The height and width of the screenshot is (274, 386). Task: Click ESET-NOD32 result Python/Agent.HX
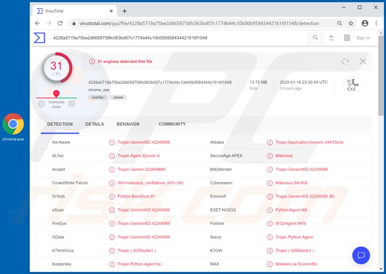click(291, 210)
